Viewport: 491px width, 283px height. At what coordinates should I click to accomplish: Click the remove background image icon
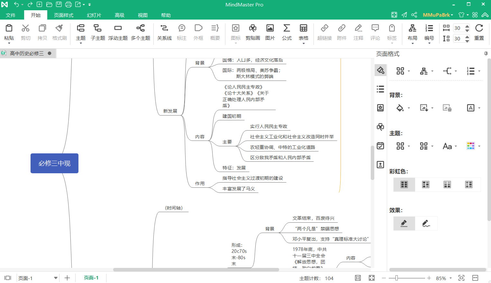point(447,108)
